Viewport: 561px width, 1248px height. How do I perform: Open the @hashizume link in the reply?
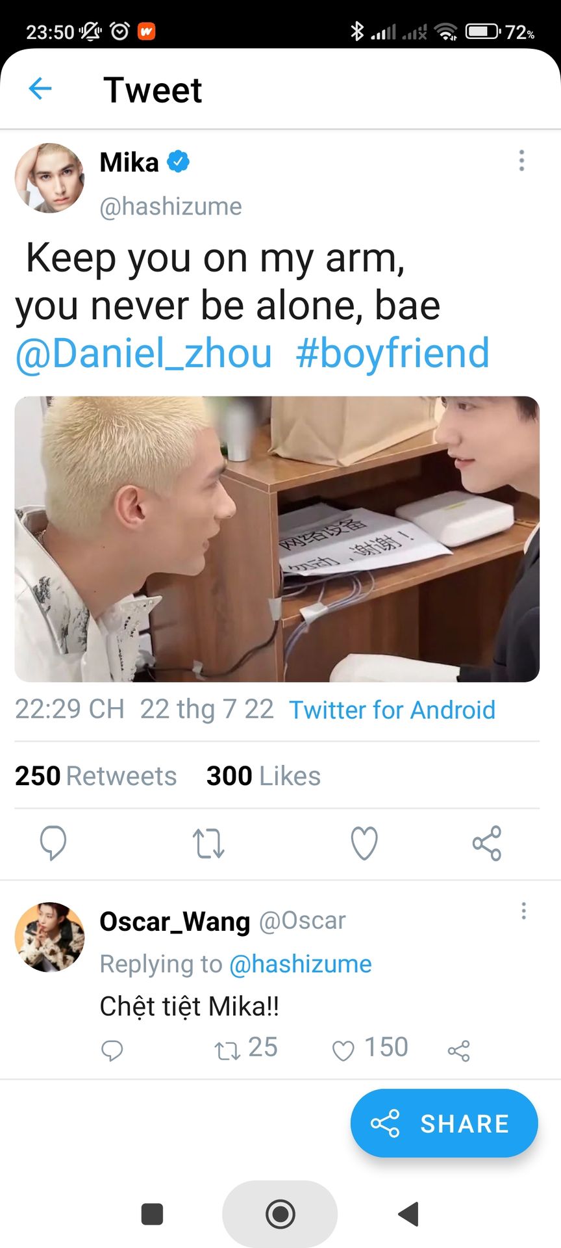click(301, 964)
